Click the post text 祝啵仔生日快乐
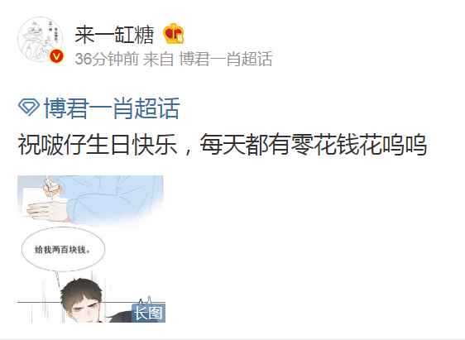Image resolution: width=465 pixels, height=340 pixels. [98, 145]
